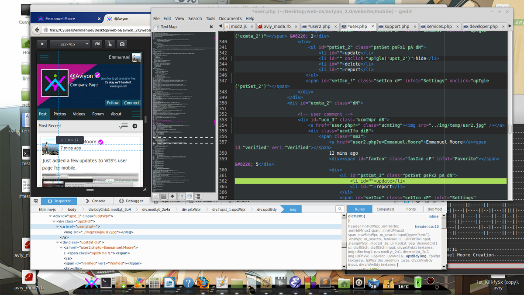Open the Help menu in gedit

tap(250, 18)
